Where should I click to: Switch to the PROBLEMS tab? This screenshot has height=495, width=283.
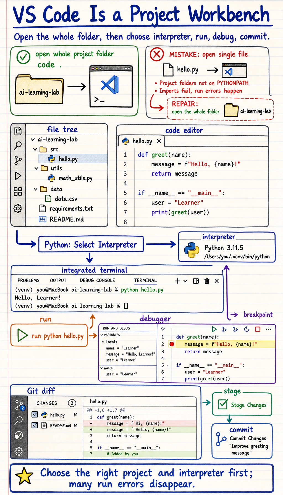click(28, 280)
